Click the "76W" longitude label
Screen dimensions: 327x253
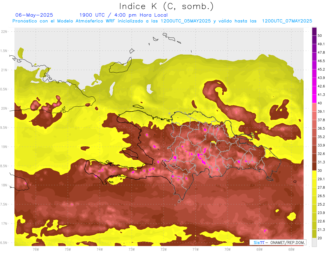(x=36, y=249)
